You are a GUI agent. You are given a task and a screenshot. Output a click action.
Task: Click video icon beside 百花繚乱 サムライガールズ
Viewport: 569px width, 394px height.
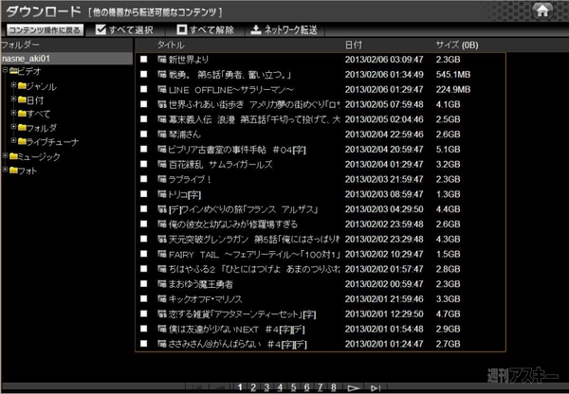(x=162, y=164)
